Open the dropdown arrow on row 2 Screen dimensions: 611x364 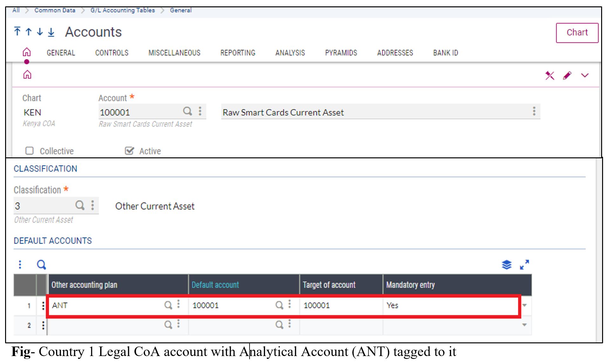[x=525, y=325]
